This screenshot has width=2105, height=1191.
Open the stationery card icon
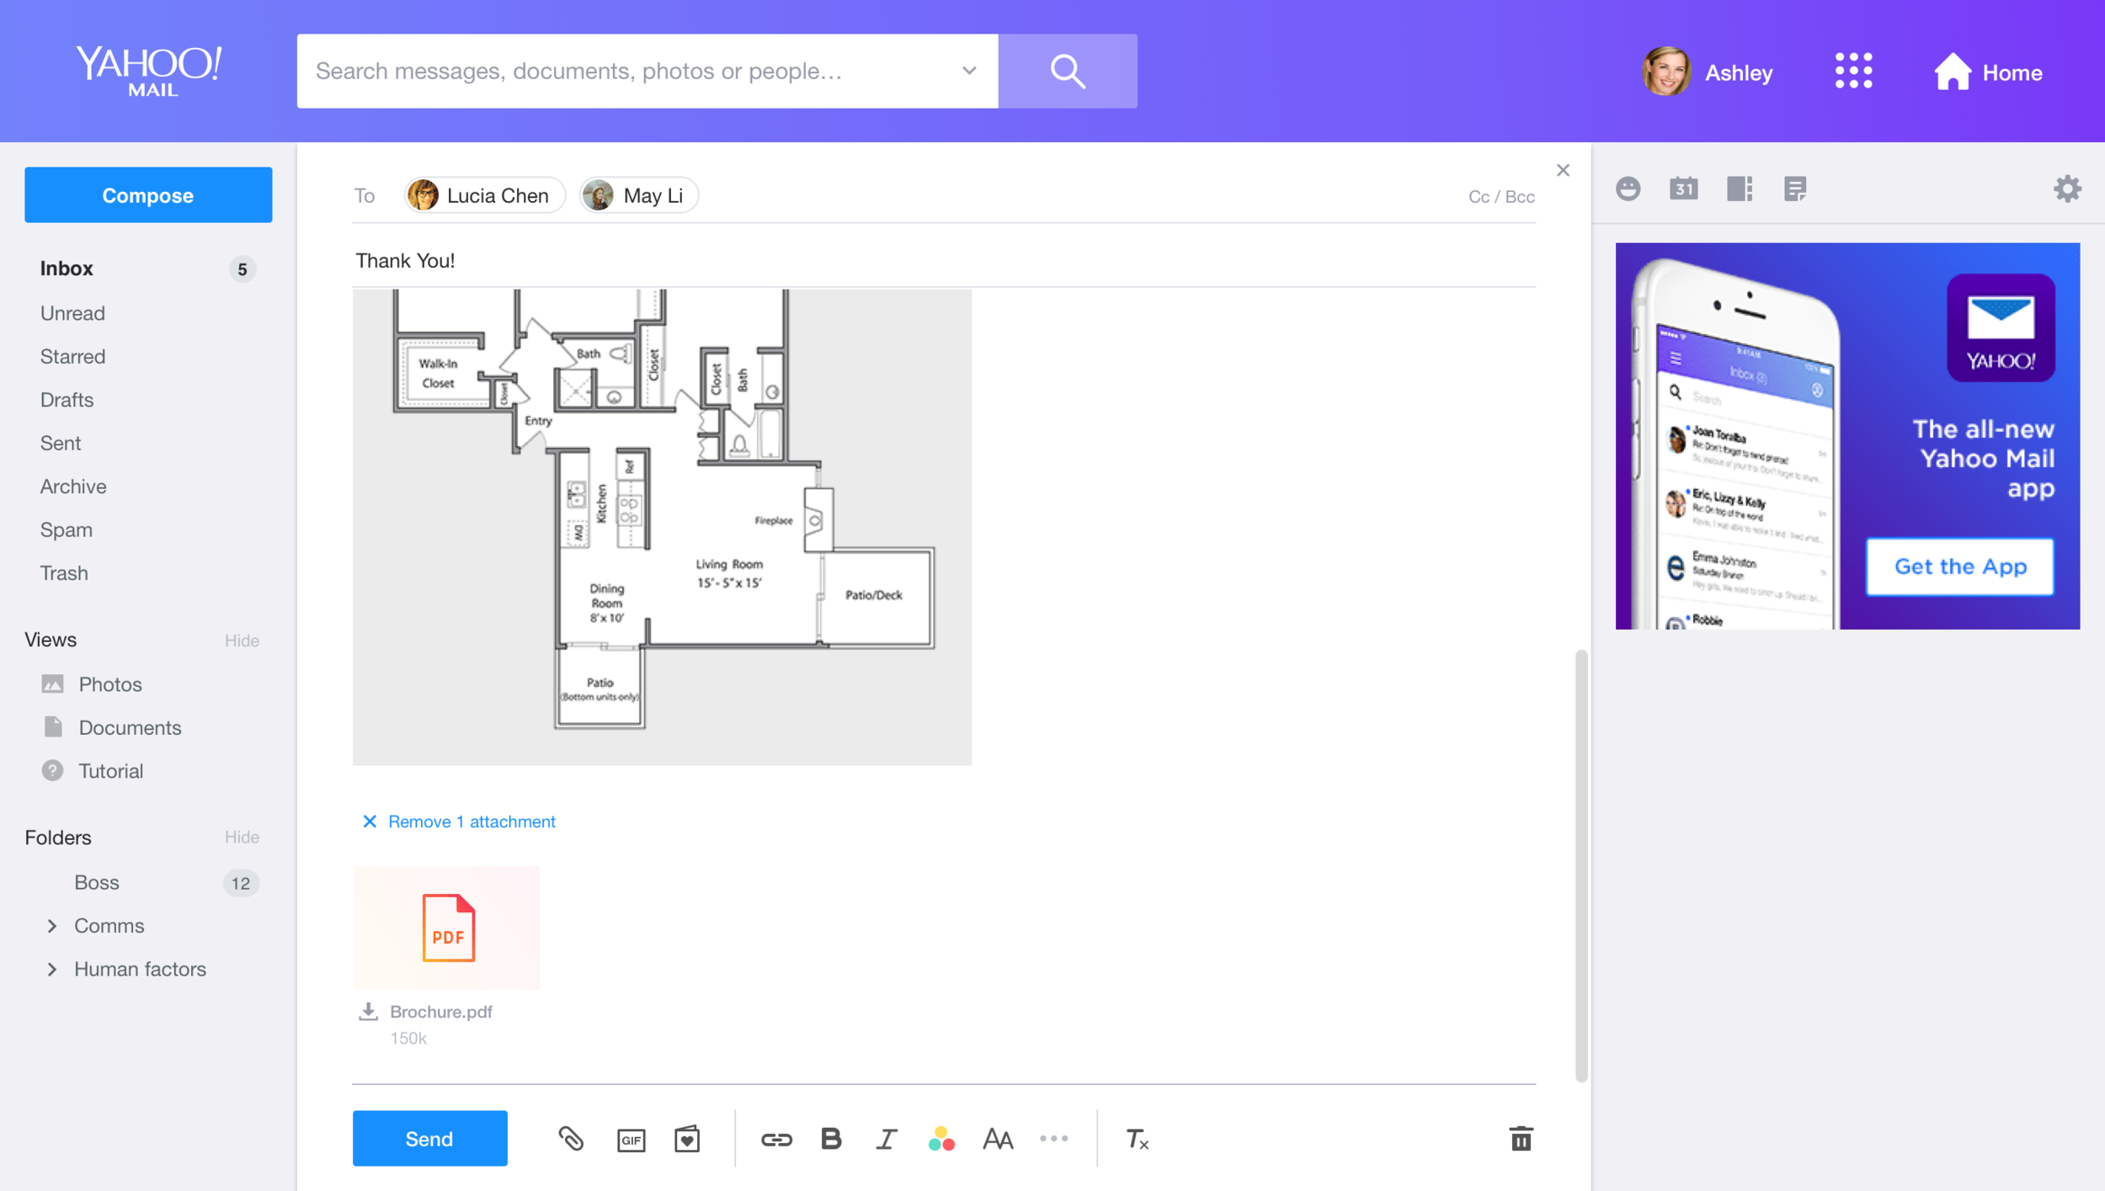click(x=687, y=1139)
